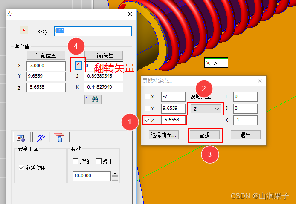Click the find dialog J field showing 0
Viewport: 296px width, 204px height.
245,109
